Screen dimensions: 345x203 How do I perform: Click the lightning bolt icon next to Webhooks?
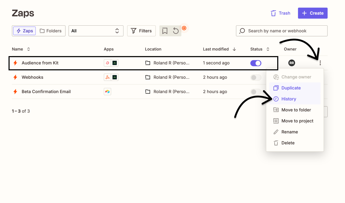tap(15, 77)
